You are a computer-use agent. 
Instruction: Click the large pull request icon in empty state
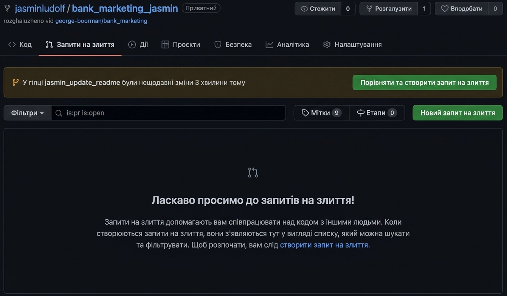[253, 173]
